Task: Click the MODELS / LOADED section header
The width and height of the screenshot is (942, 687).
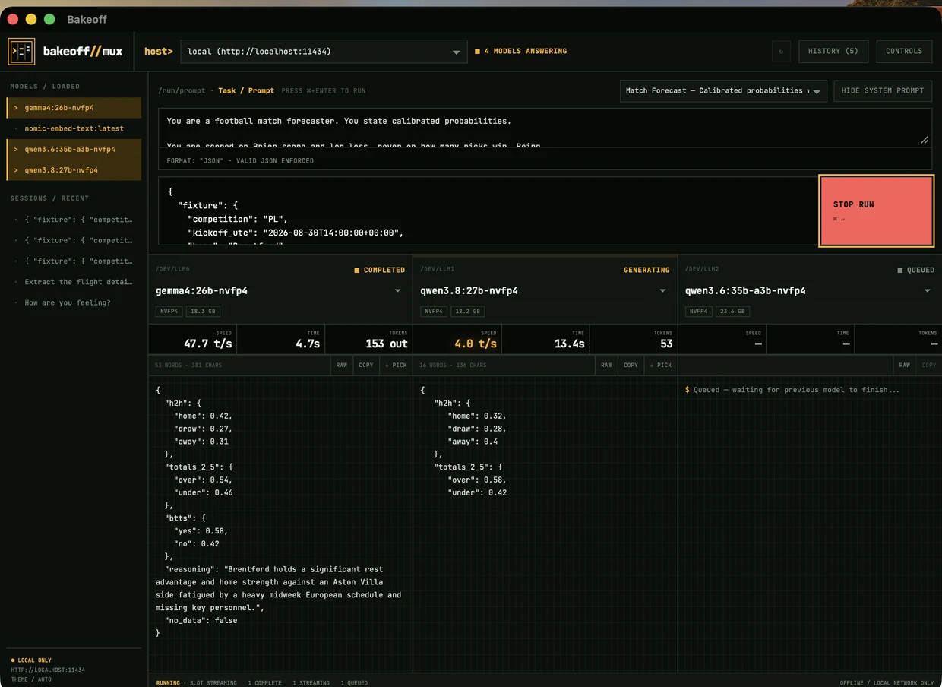Action: click(45, 87)
